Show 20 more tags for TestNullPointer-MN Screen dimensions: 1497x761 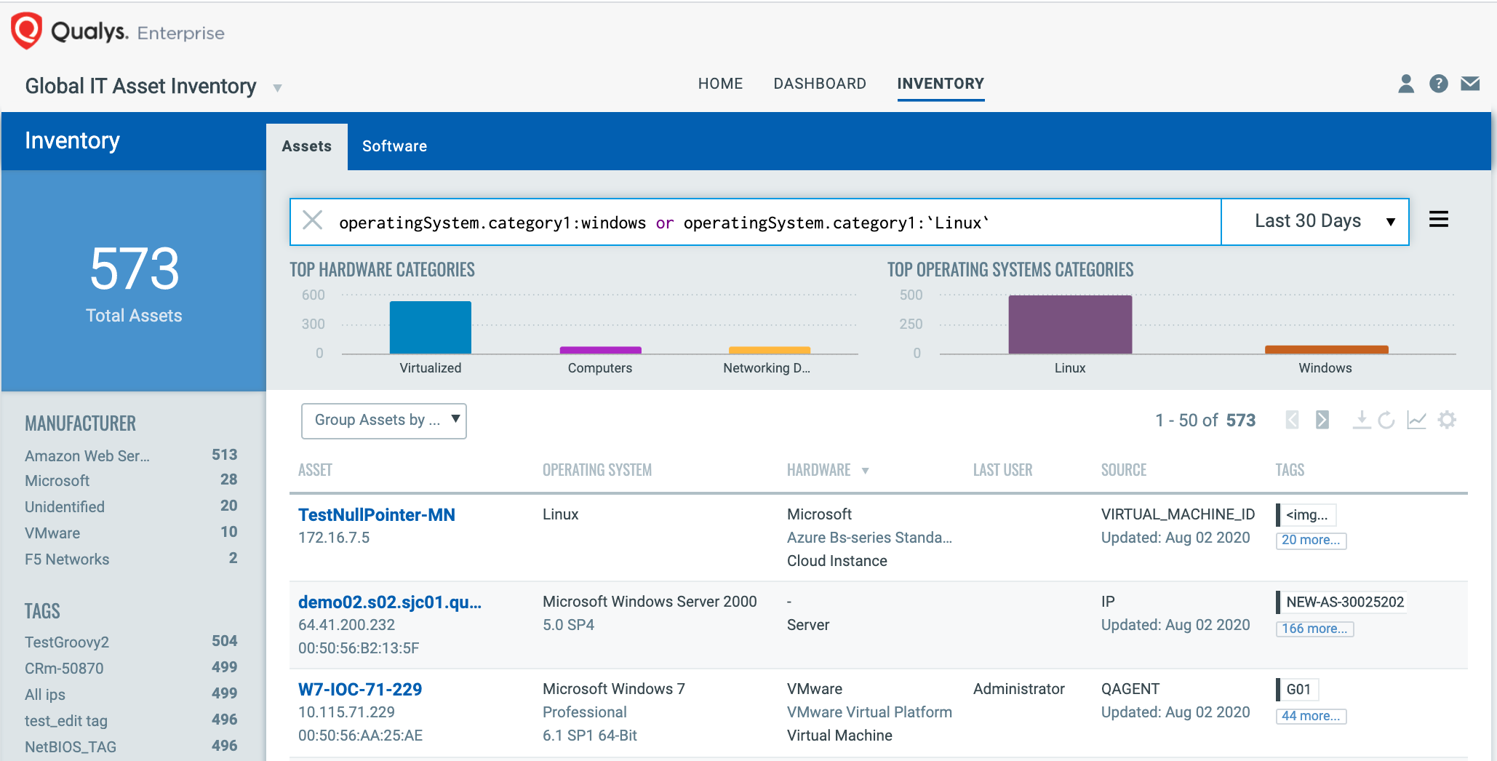click(x=1311, y=540)
